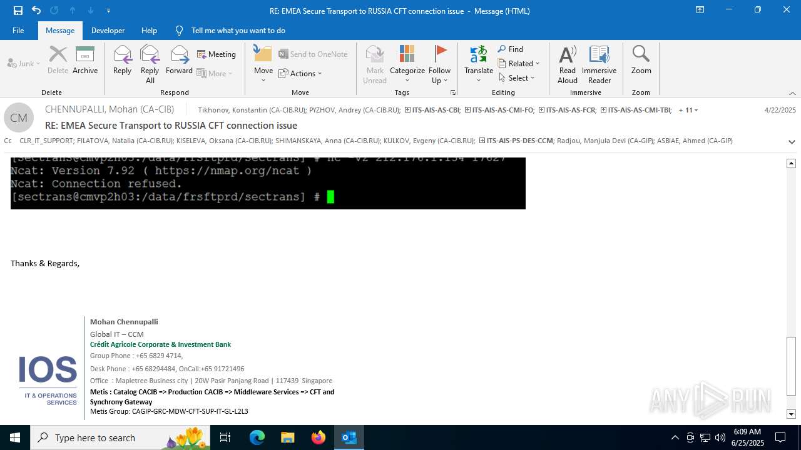Expand the ITS-AIS-AS-CBI distribution group
The height and width of the screenshot is (450, 801).
click(x=408, y=110)
